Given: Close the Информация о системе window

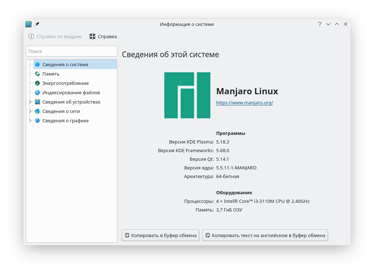Looking at the screenshot, I should pos(345,24).
